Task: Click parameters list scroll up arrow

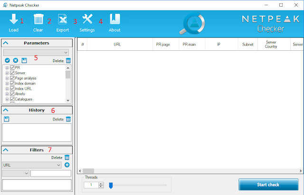Action: tap(68, 68)
